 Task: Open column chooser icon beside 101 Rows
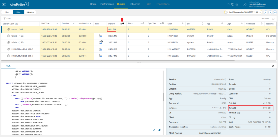[x=273, y=18]
